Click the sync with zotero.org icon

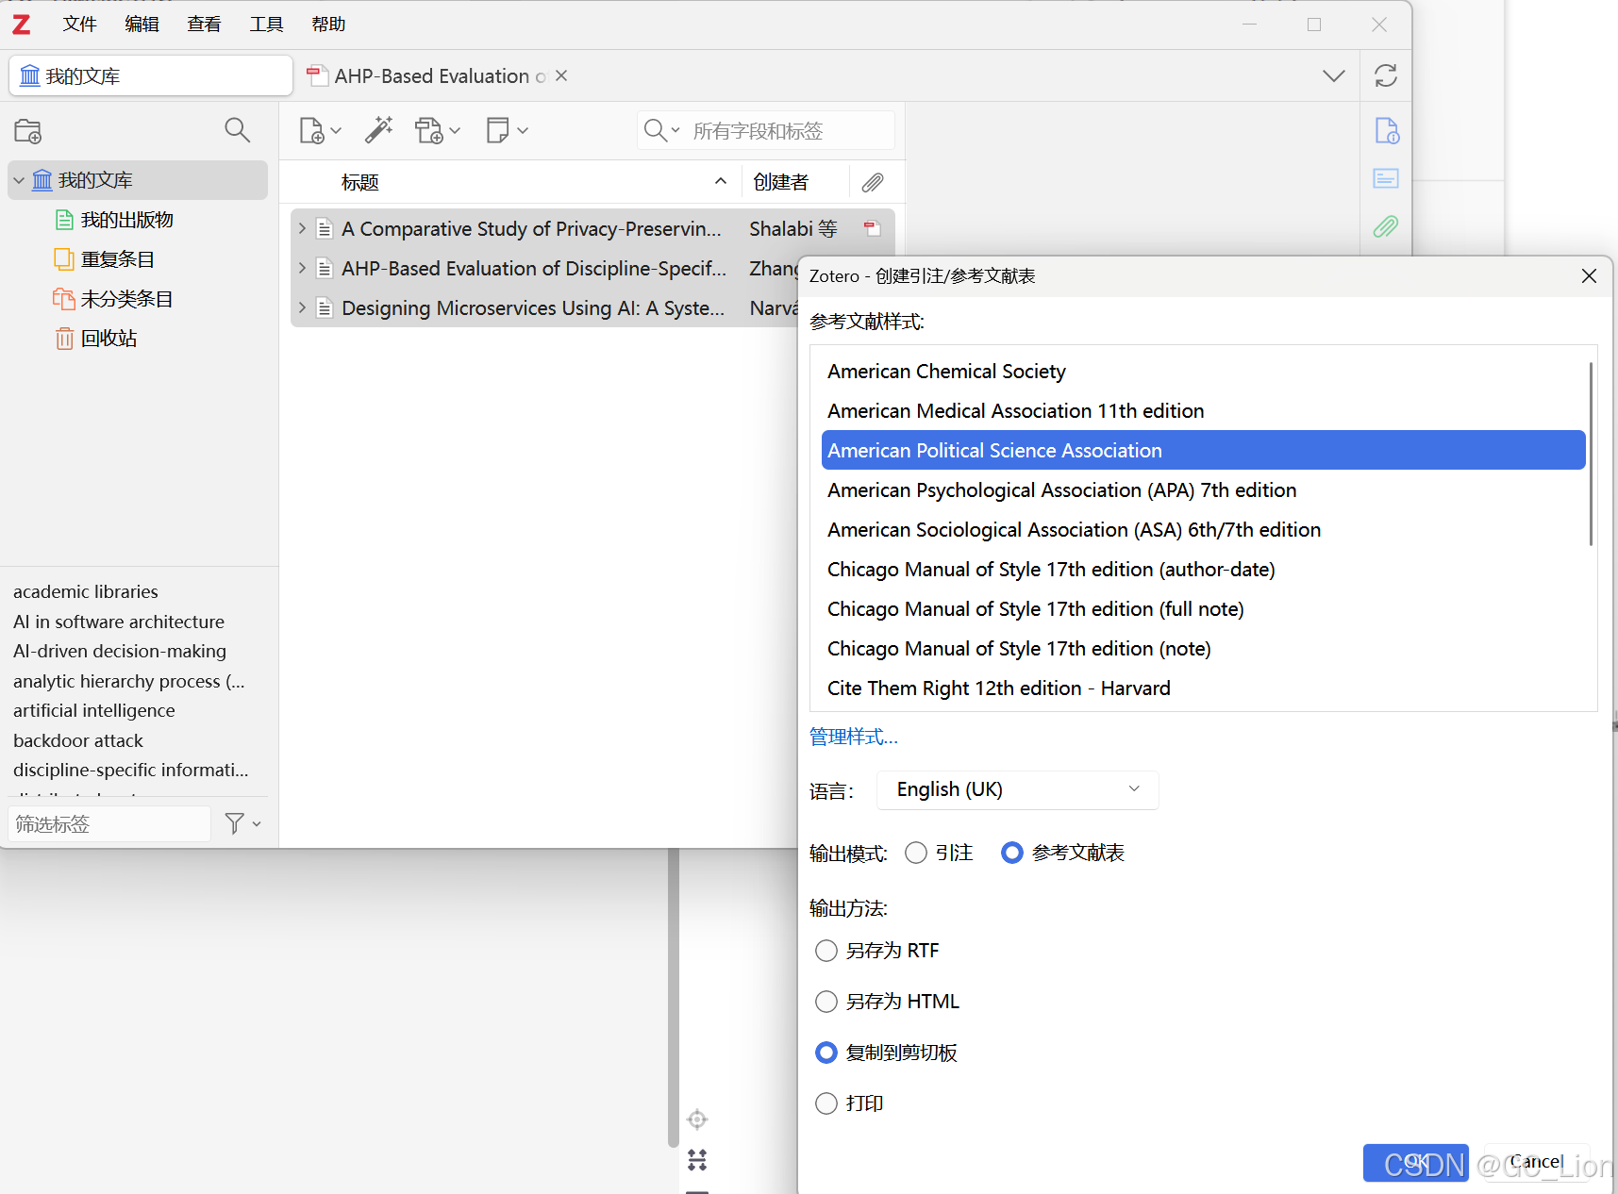tap(1386, 75)
